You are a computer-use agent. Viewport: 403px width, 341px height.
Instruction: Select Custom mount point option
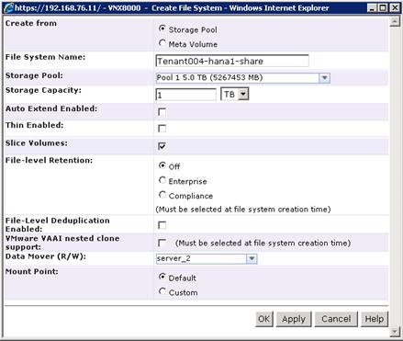click(162, 291)
